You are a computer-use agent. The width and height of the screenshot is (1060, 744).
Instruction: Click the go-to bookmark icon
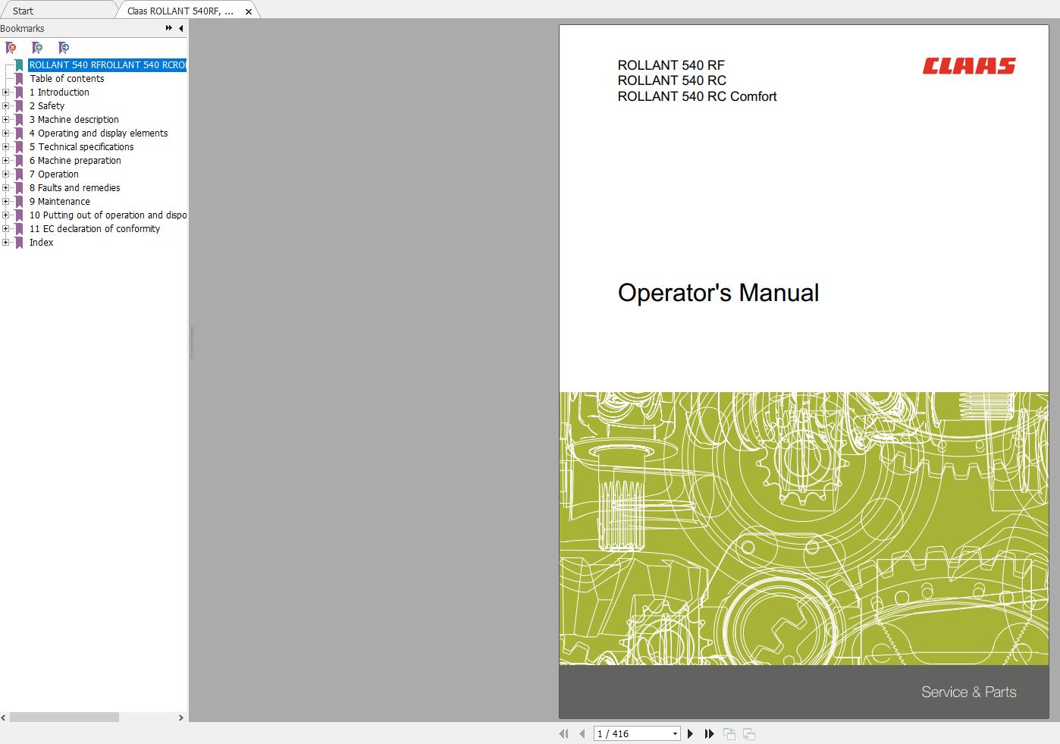click(65, 48)
